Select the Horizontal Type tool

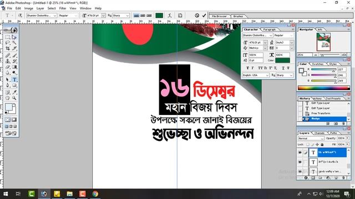click(14, 80)
